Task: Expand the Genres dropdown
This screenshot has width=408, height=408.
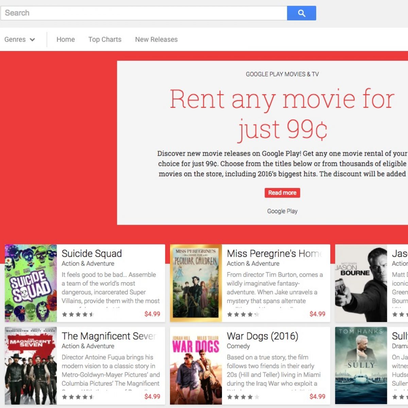Action: [x=20, y=39]
